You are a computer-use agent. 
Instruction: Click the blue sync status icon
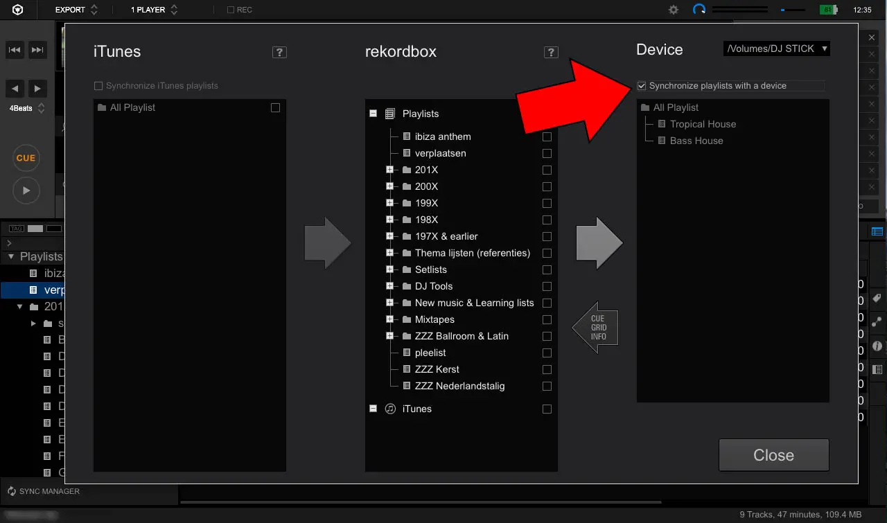pos(699,10)
